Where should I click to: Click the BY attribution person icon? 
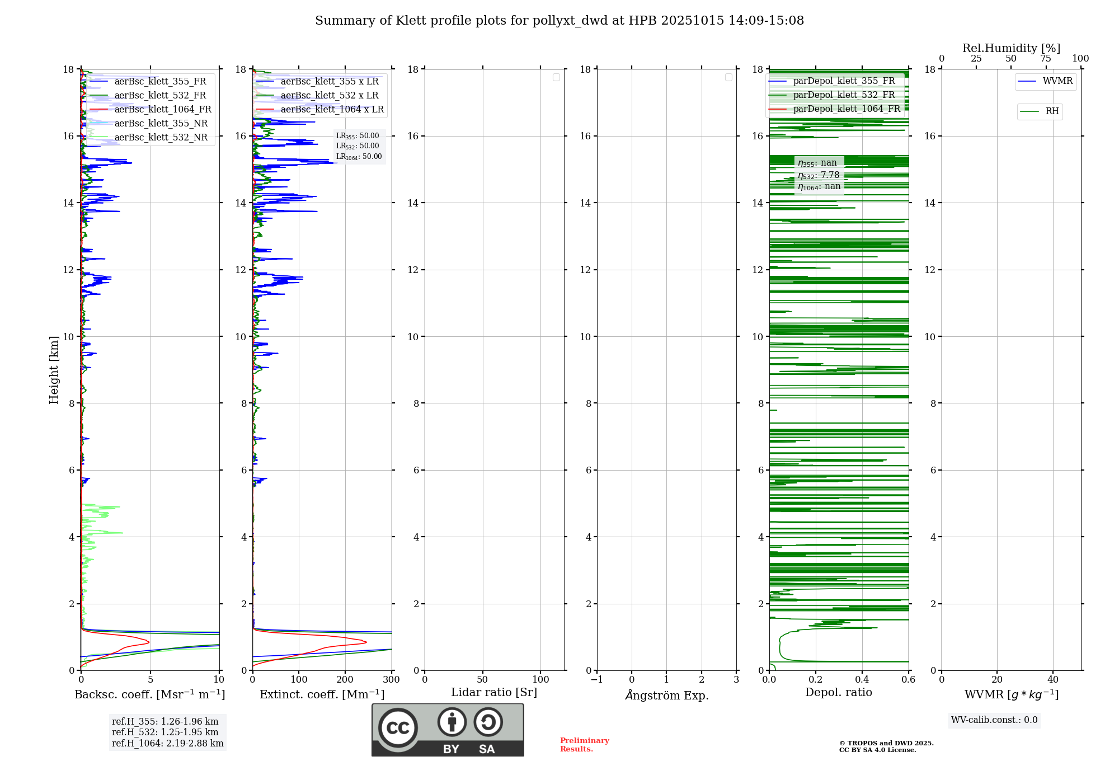pyautogui.click(x=452, y=722)
